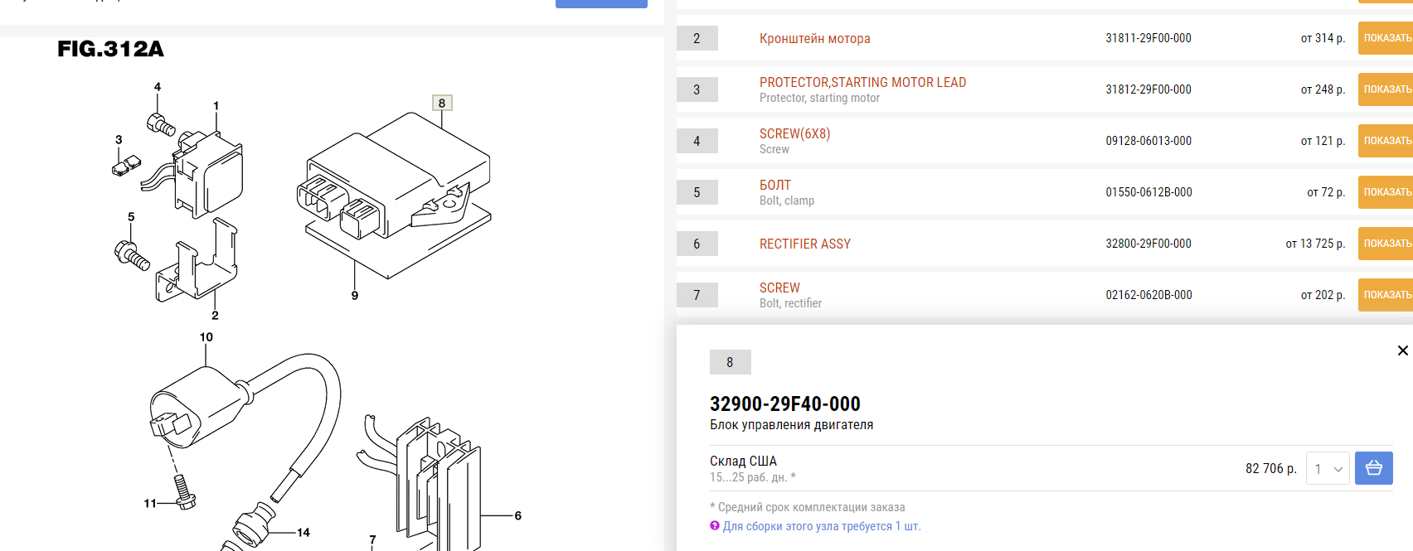Click the FIG.312A figure title
The width and height of the screenshot is (1413, 551).
pos(111,49)
